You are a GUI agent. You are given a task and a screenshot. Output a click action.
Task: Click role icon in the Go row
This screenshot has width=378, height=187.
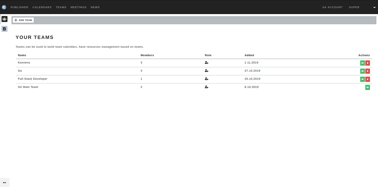[207, 71]
